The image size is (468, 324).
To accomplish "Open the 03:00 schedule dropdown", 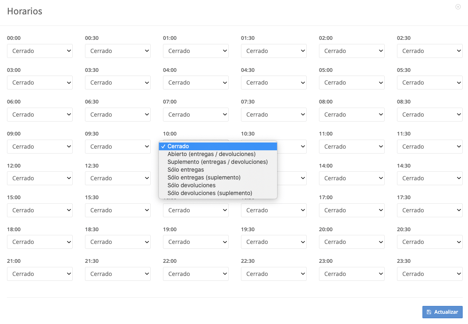I will coord(40,83).
